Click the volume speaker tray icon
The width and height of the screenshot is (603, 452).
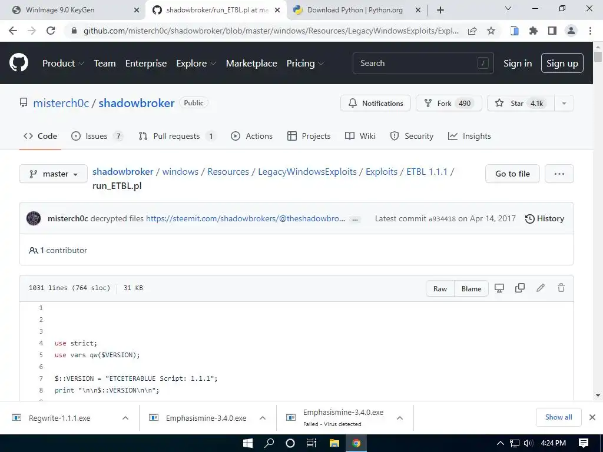[x=528, y=443]
